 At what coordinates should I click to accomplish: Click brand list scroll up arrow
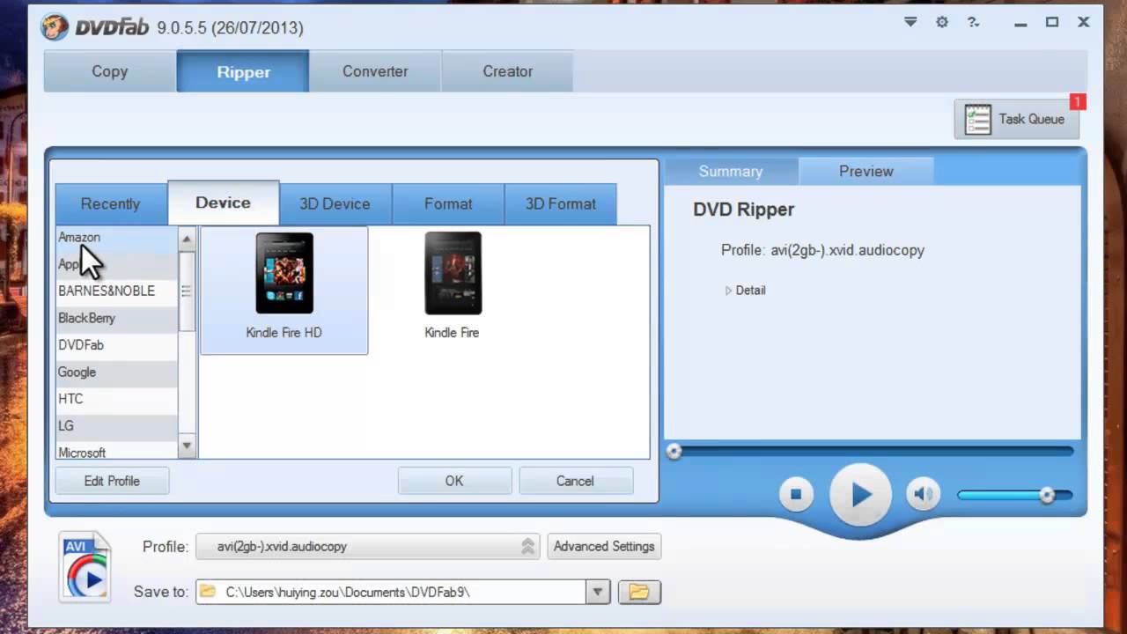click(x=187, y=238)
